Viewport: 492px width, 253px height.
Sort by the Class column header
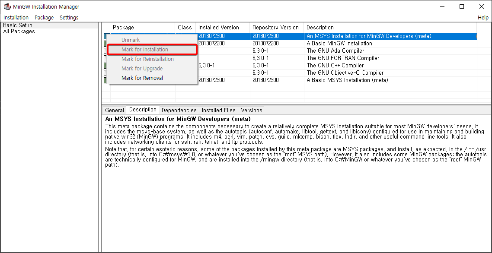point(185,27)
